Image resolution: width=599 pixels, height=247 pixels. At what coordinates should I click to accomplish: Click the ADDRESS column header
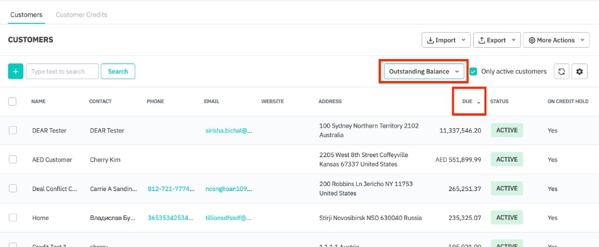point(330,102)
